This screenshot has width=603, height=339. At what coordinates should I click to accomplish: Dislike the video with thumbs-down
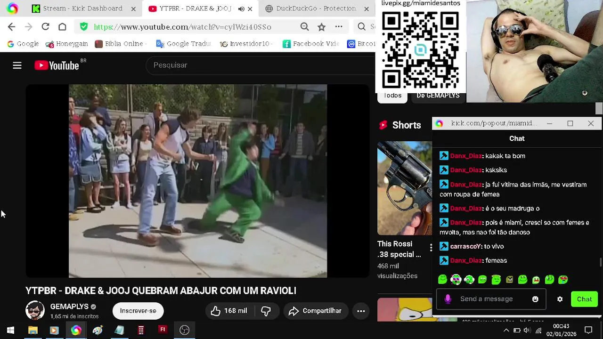click(266, 311)
